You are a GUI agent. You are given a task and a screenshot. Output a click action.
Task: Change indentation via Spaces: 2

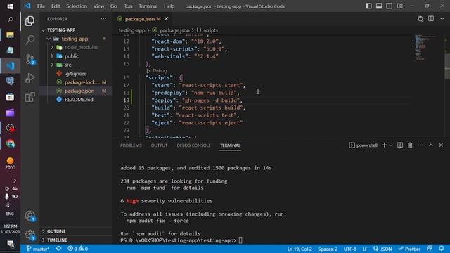(328, 249)
